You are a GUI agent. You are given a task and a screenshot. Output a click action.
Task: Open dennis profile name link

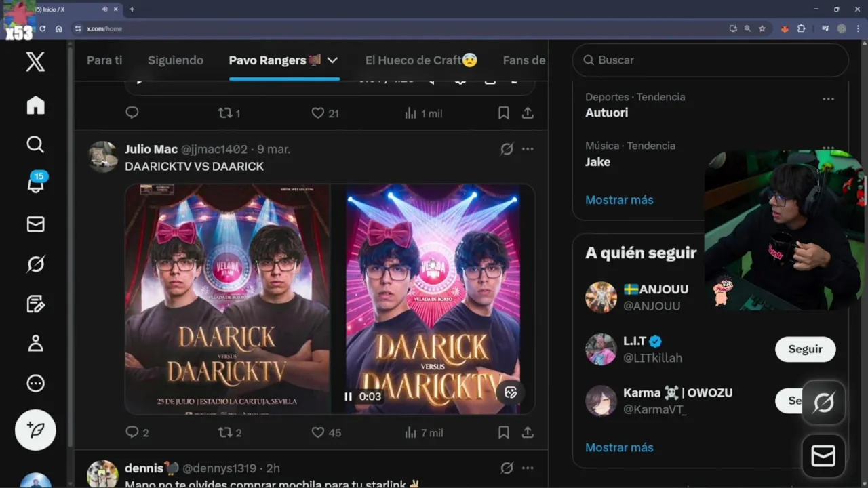tap(152, 468)
